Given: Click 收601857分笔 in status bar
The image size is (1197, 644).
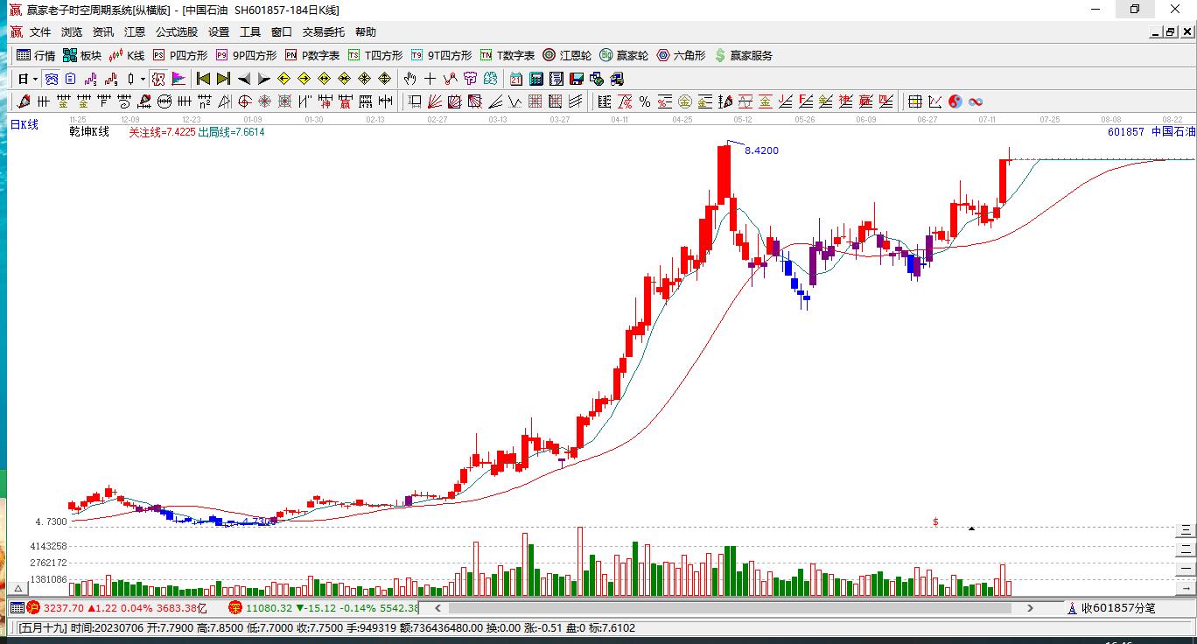Looking at the screenshot, I should pyautogui.click(x=1117, y=607).
